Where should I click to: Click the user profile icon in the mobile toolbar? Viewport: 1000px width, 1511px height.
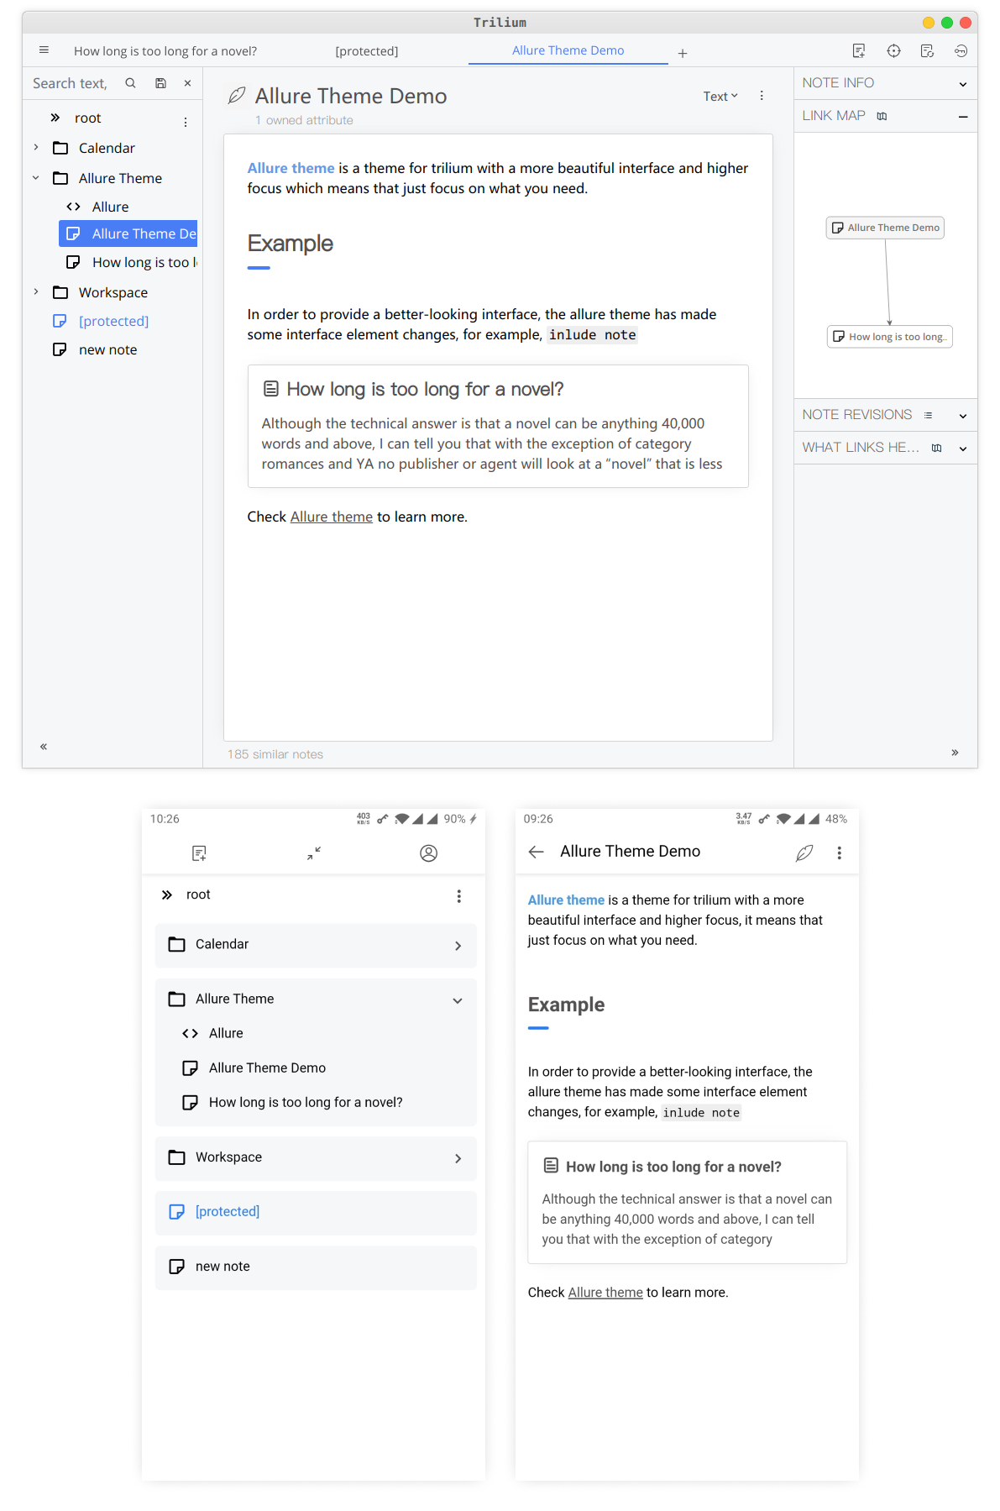pos(428,853)
